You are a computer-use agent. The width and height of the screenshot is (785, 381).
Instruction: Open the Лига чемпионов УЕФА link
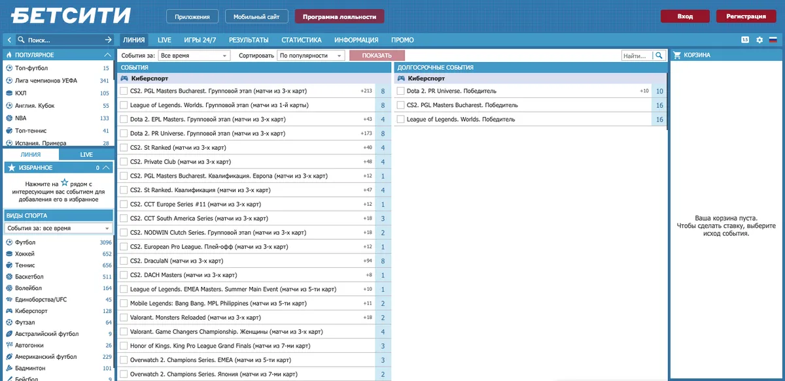44,81
